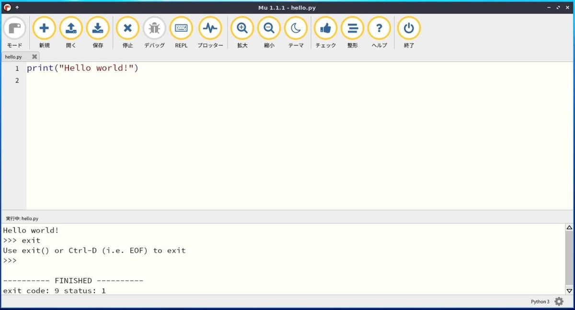Viewport: 575px width, 310px height.
Task: Click 'exit code: 9 status: 1' text
Action: (x=54, y=290)
